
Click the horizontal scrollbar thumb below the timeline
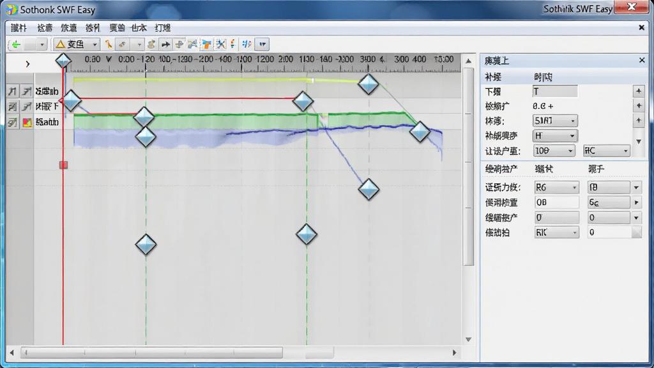tap(152, 353)
